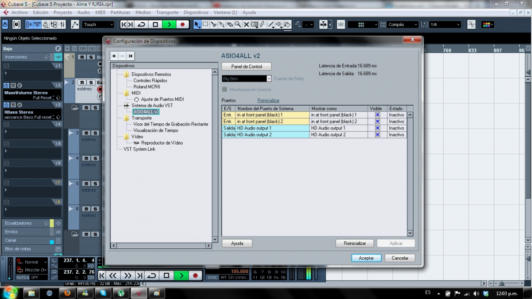Viewport: 532px width, 299px height.
Task: Select Roland MCR8 in the device tree
Action: [146, 87]
